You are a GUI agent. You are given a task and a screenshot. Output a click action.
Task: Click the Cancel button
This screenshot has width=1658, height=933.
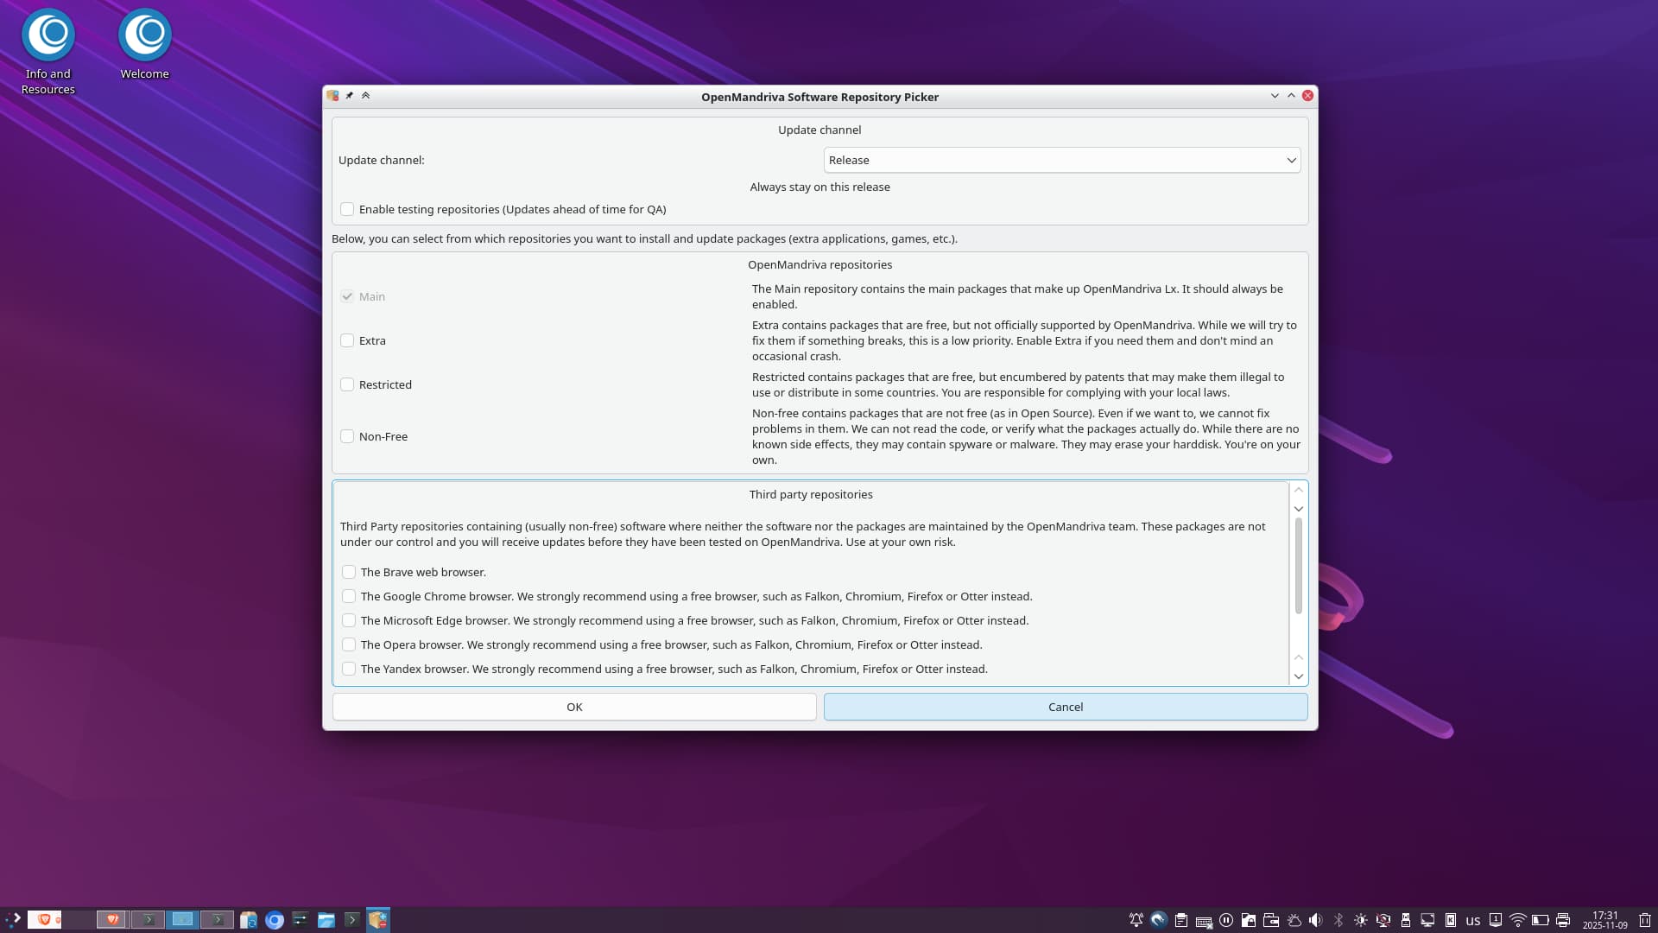click(x=1065, y=707)
